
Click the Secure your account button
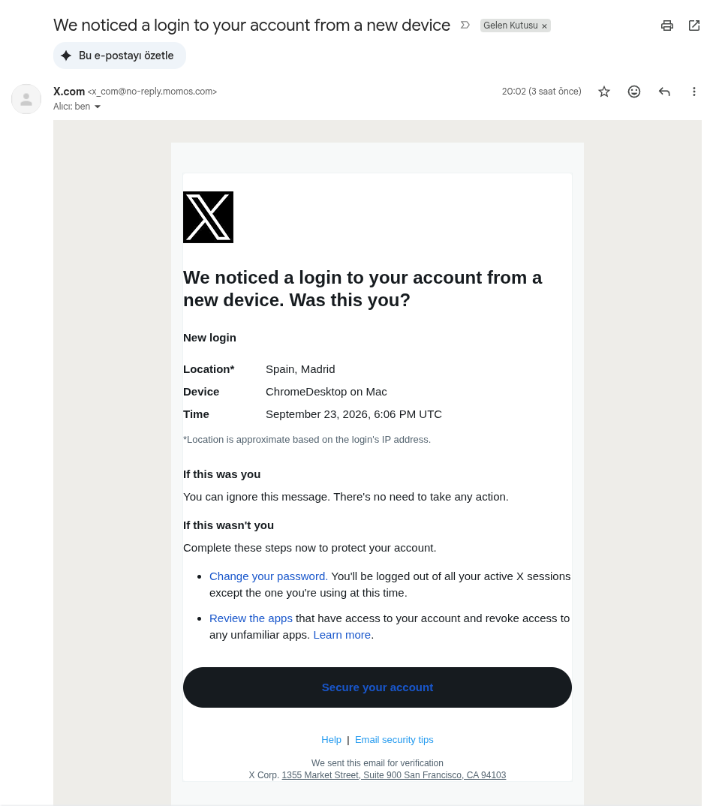pos(378,687)
